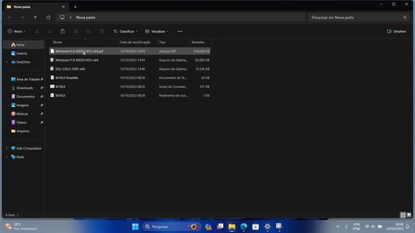Open the Windows Start menu

tap(136, 227)
